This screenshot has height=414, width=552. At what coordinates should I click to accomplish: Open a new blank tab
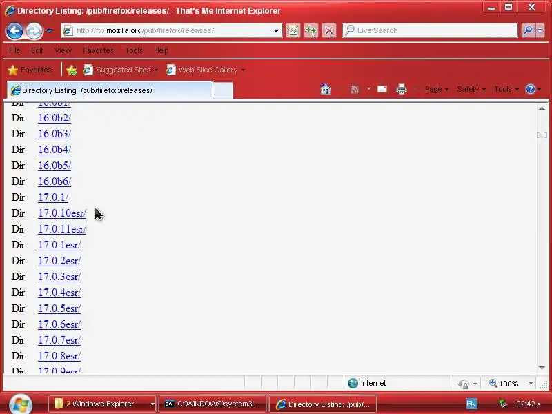pyautogui.click(x=223, y=91)
